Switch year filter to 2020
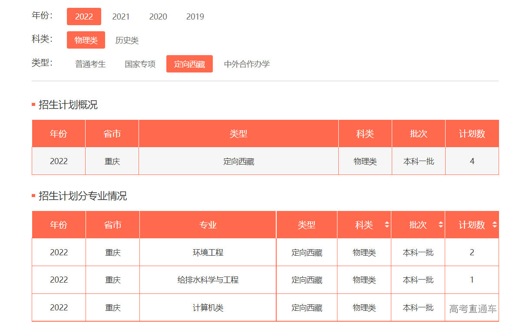This screenshot has height=326, width=509. 158,16
